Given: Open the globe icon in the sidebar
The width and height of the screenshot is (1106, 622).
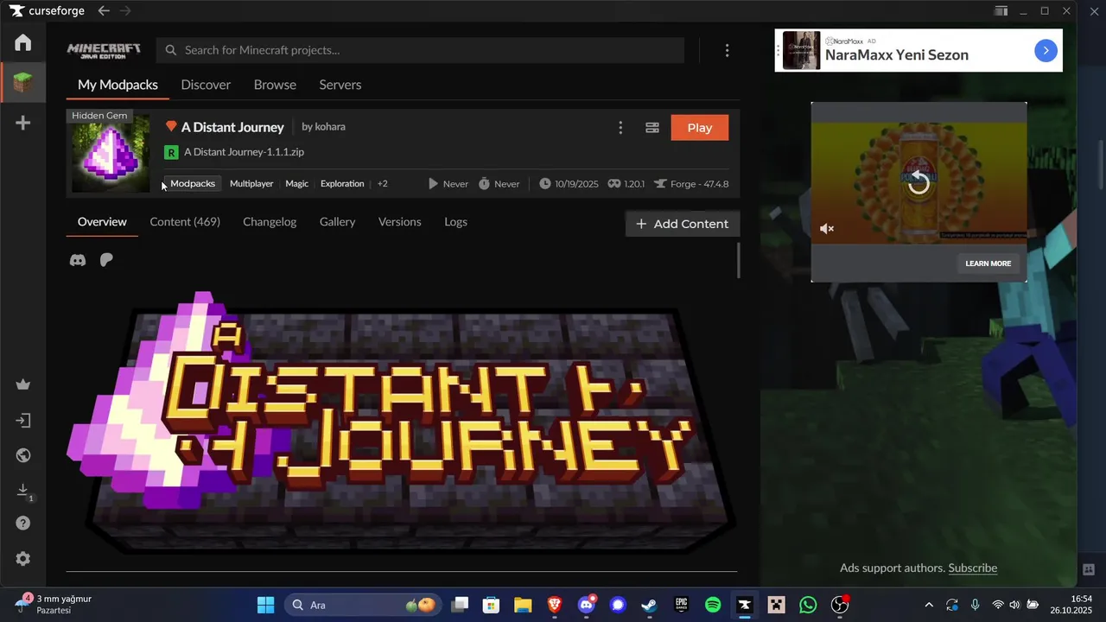Looking at the screenshot, I should [x=23, y=455].
